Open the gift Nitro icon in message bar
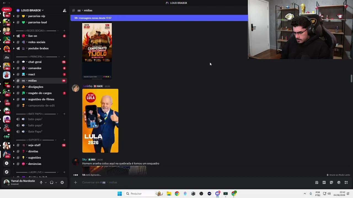Image resolution: width=353 pixels, height=198 pixels. [317, 182]
